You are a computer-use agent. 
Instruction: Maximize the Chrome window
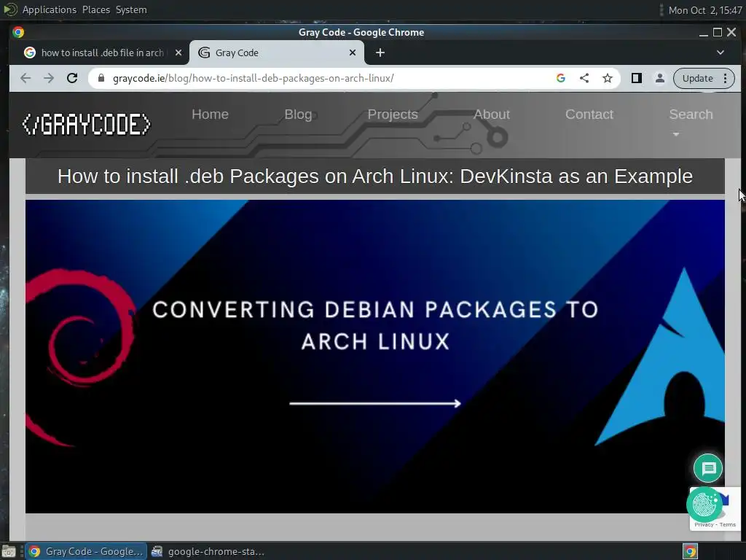[x=718, y=32]
